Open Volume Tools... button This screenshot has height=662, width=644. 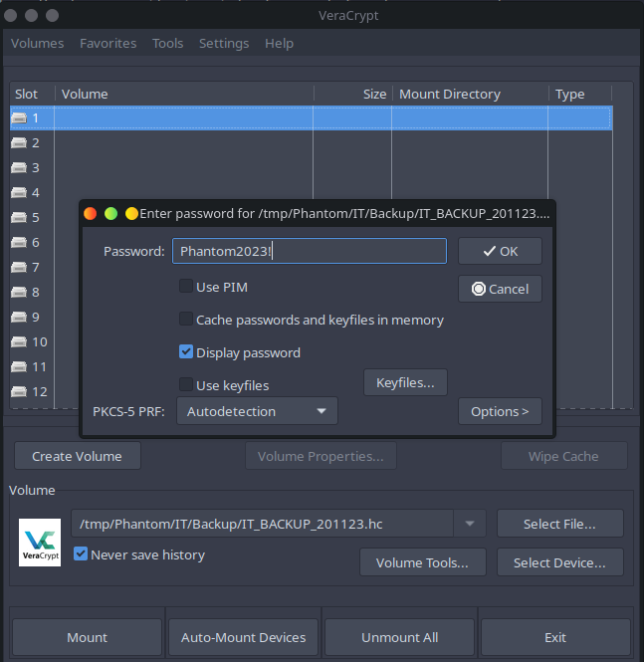click(x=422, y=562)
